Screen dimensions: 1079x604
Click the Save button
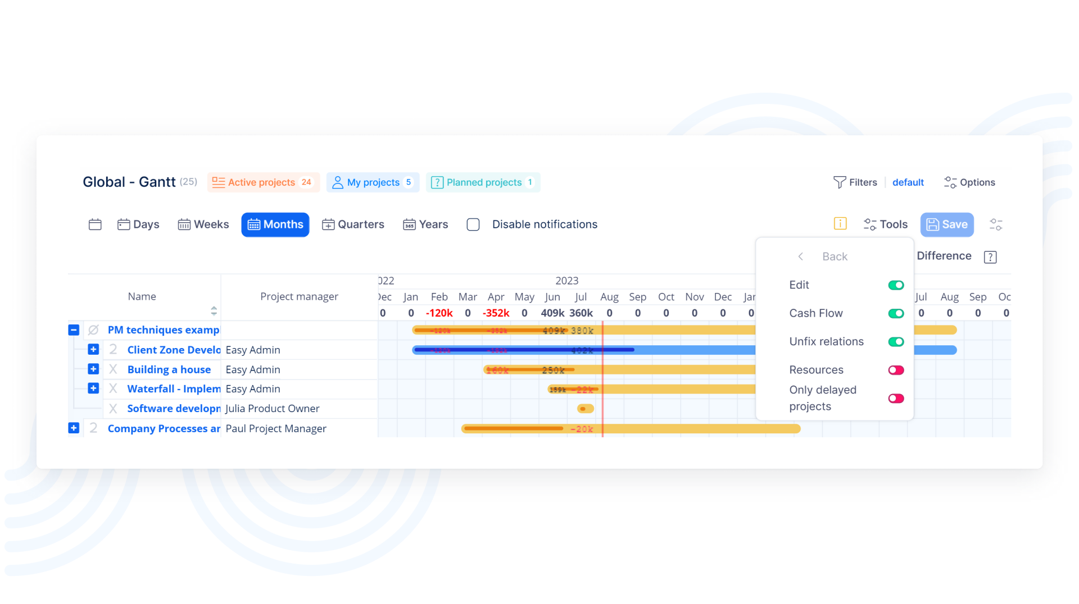946,225
